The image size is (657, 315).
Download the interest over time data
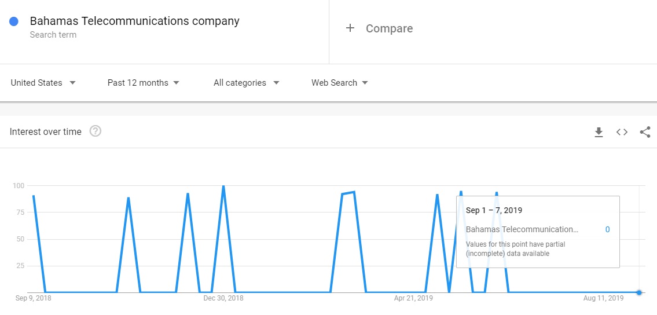click(599, 132)
